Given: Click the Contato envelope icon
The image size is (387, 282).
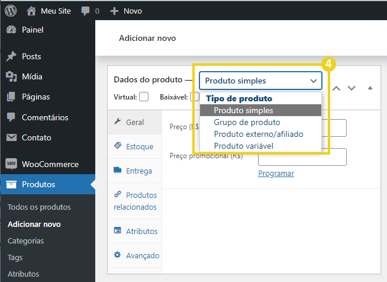Looking at the screenshot, I should click(11, 137).
